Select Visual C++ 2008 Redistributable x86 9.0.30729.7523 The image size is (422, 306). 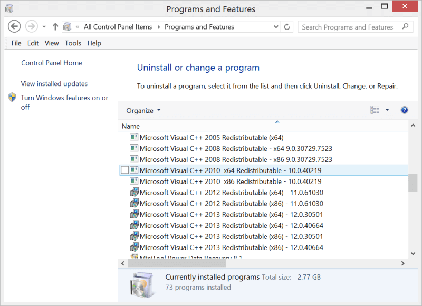[x=236, y=159]
